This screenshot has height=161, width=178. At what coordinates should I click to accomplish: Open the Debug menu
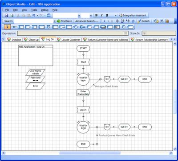pyautogui.click(x=44, y=10)
